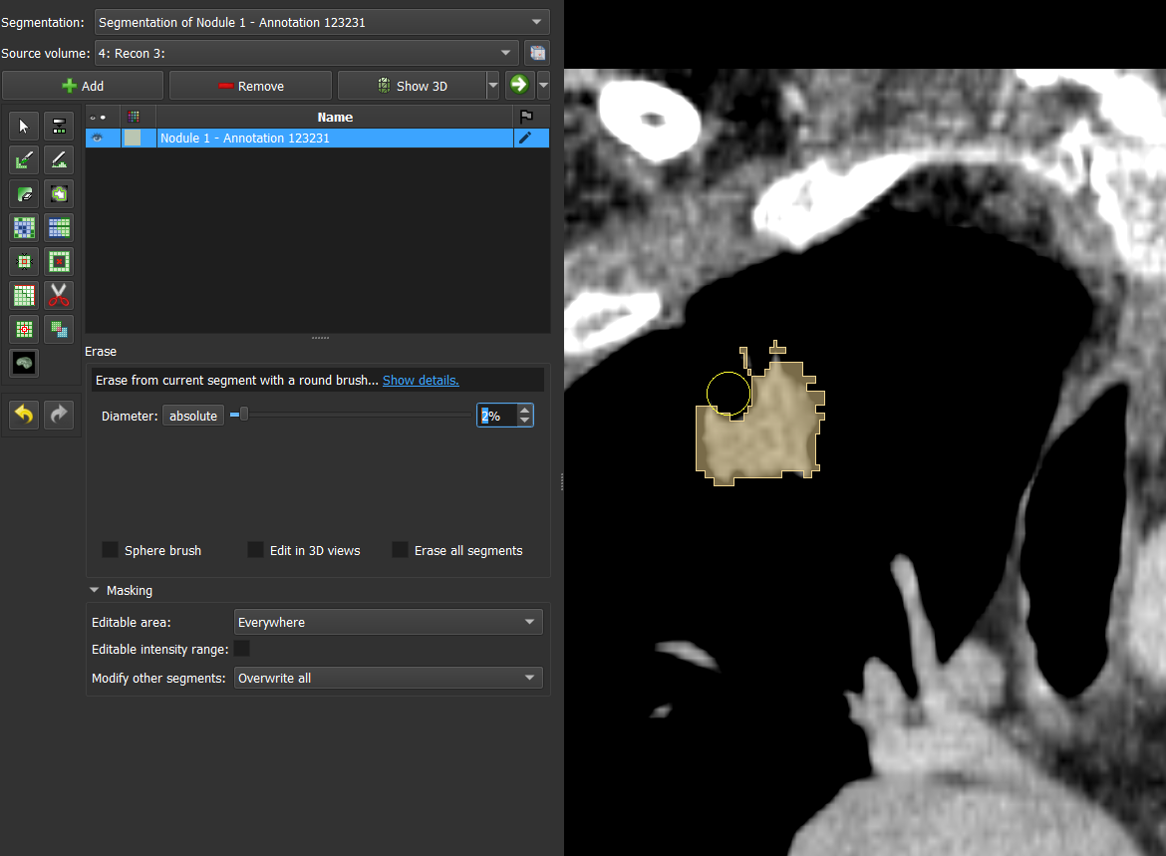Collapse the Masking section
This screenshot has width=1166, height=856.
[94, 590]
